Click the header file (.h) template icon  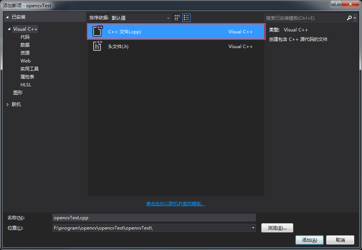tap(97, 46)
